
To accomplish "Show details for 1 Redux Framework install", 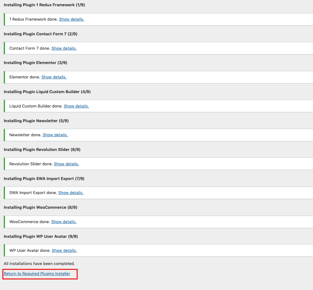I will [71, 19].
